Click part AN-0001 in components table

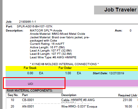[28, 106]
